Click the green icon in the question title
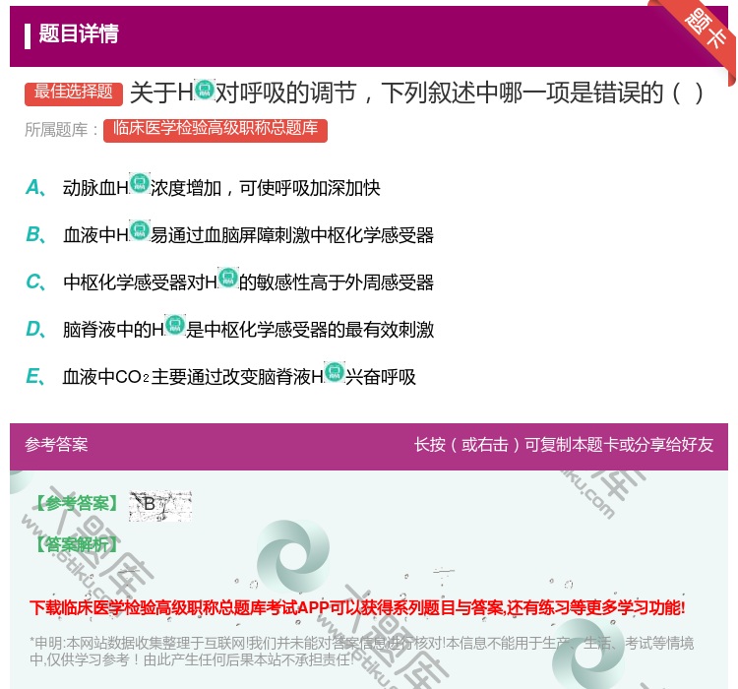738x689 pixels. pos(205,89)
